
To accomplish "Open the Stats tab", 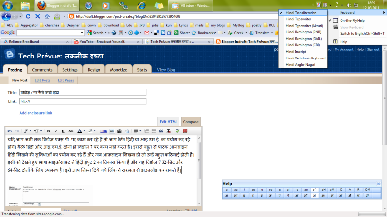I will [142, 70].
